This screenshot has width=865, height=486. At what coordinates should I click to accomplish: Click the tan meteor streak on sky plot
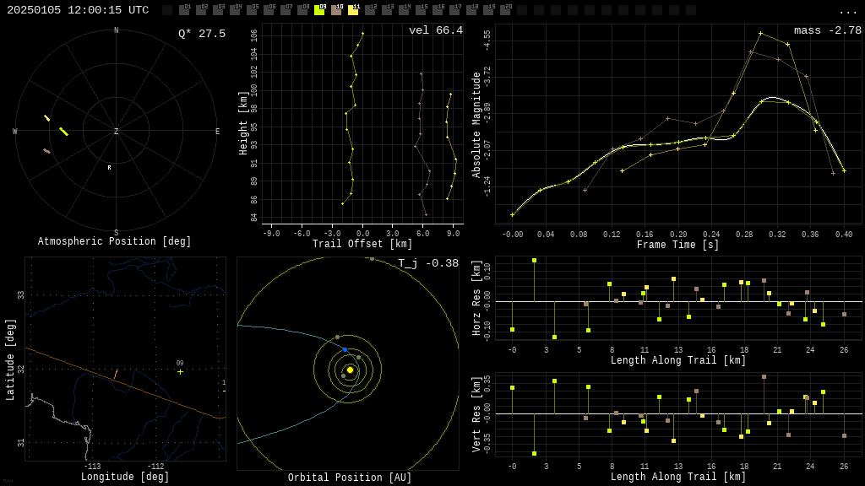pyautogui.click(x=47, y=151)
